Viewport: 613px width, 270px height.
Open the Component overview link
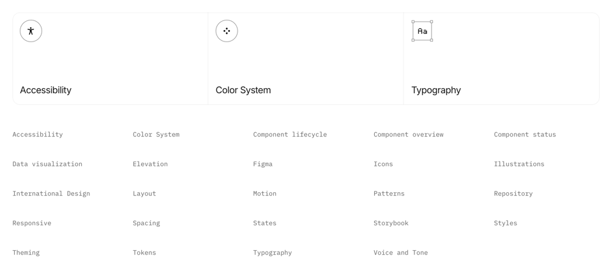click(x=408, y=135)
